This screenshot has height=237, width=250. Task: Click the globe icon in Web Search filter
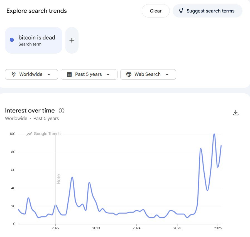tap(129, 74)
